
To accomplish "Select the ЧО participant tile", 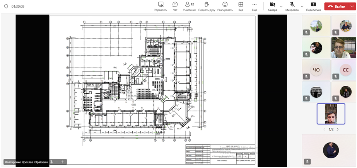I will click(316, 70).
